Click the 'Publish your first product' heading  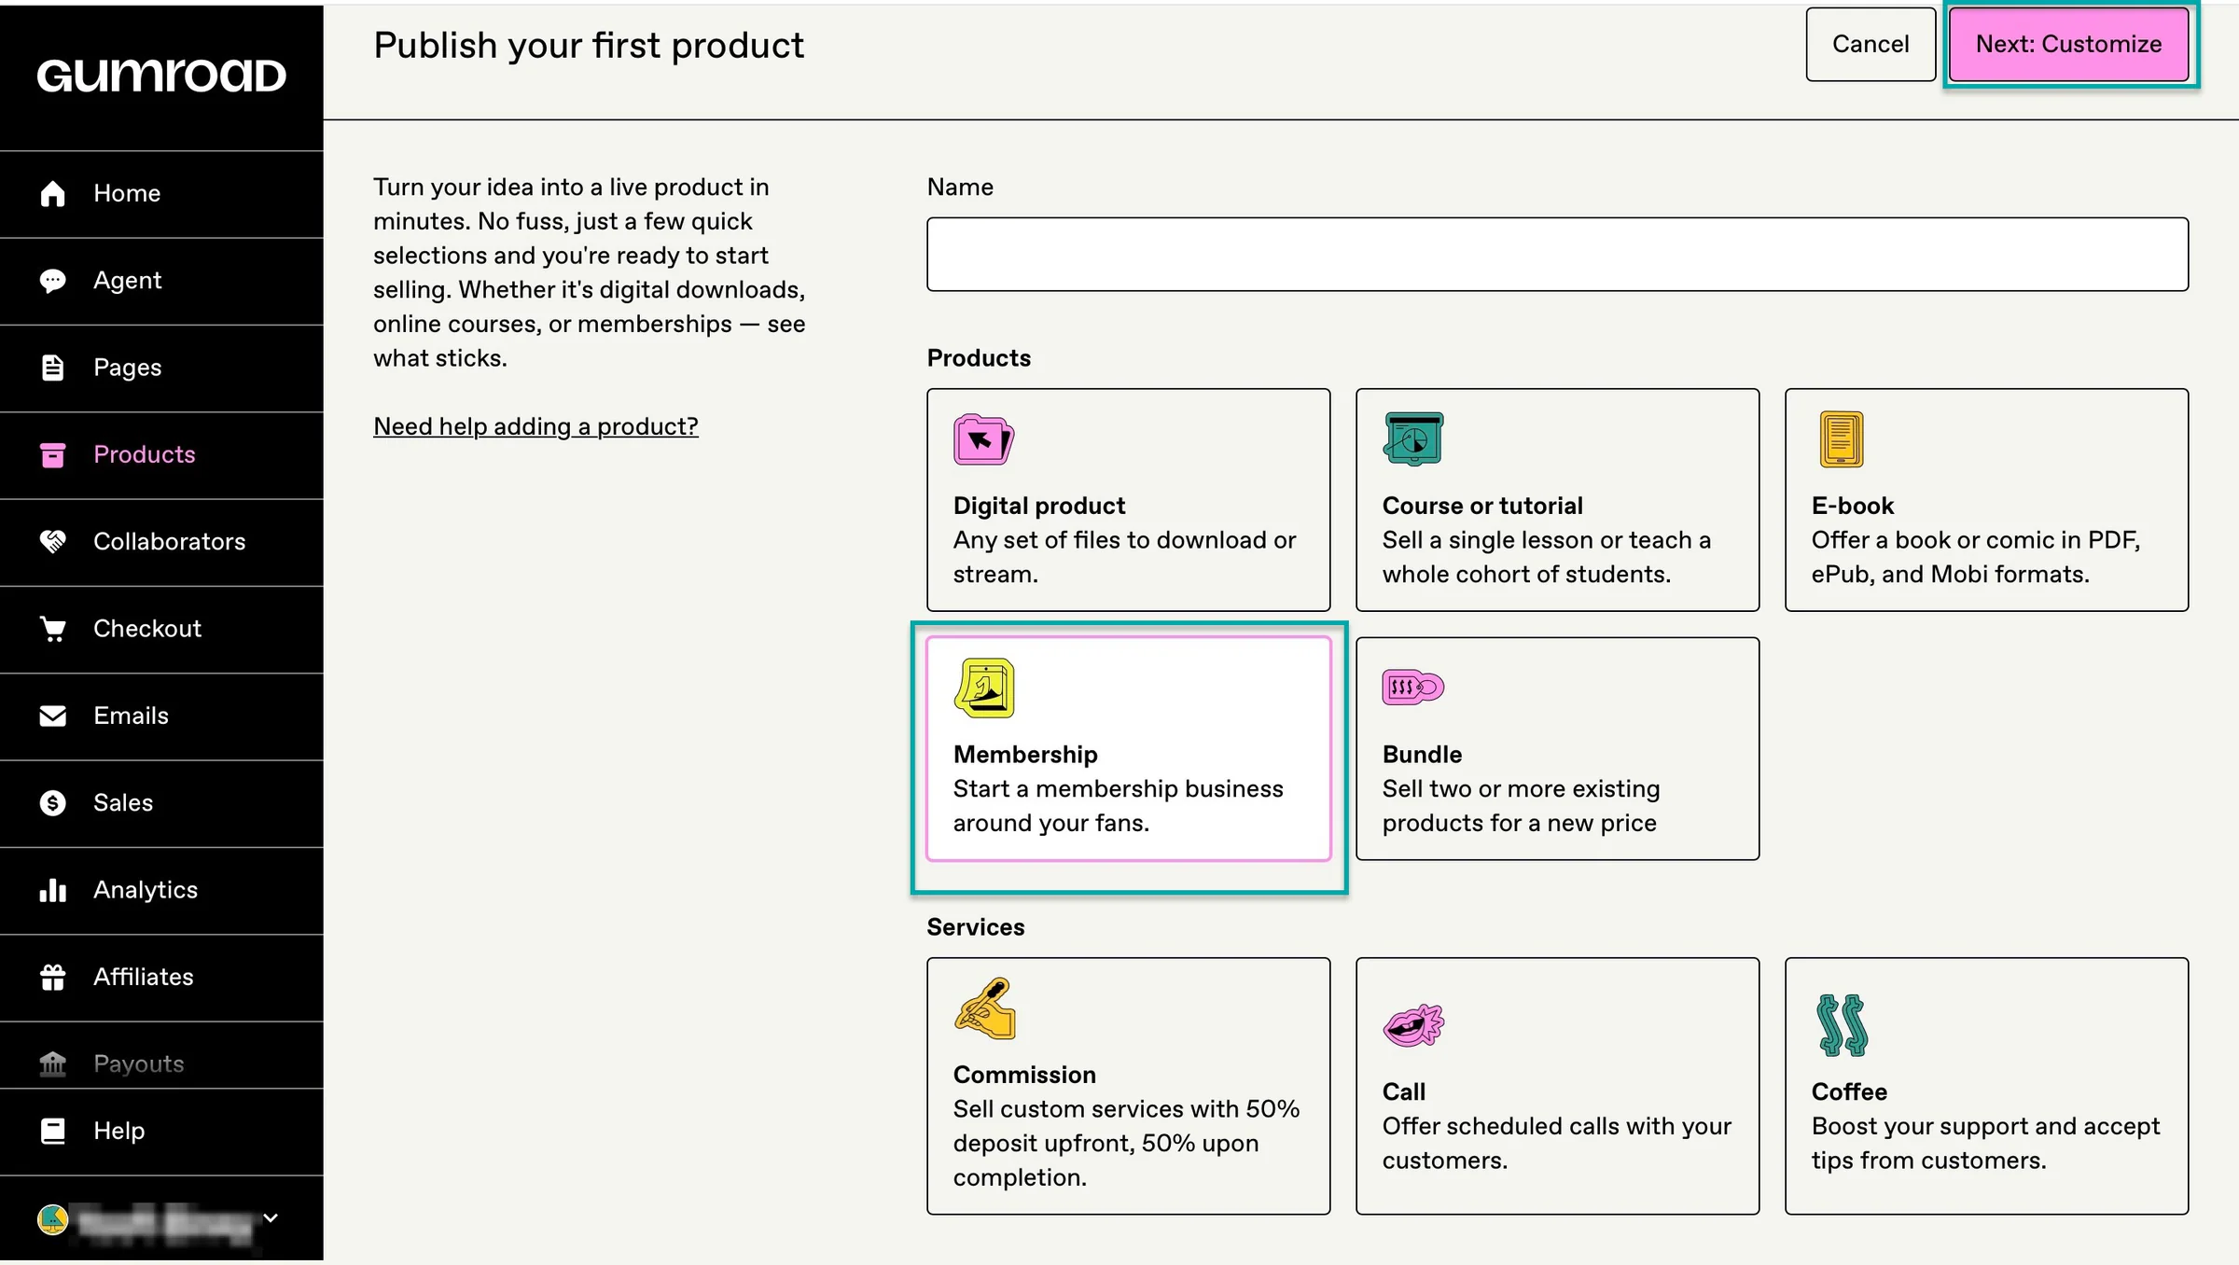(x=589, y=46)
